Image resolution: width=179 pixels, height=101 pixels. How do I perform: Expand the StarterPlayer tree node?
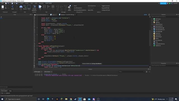click(x=152, y=37)
